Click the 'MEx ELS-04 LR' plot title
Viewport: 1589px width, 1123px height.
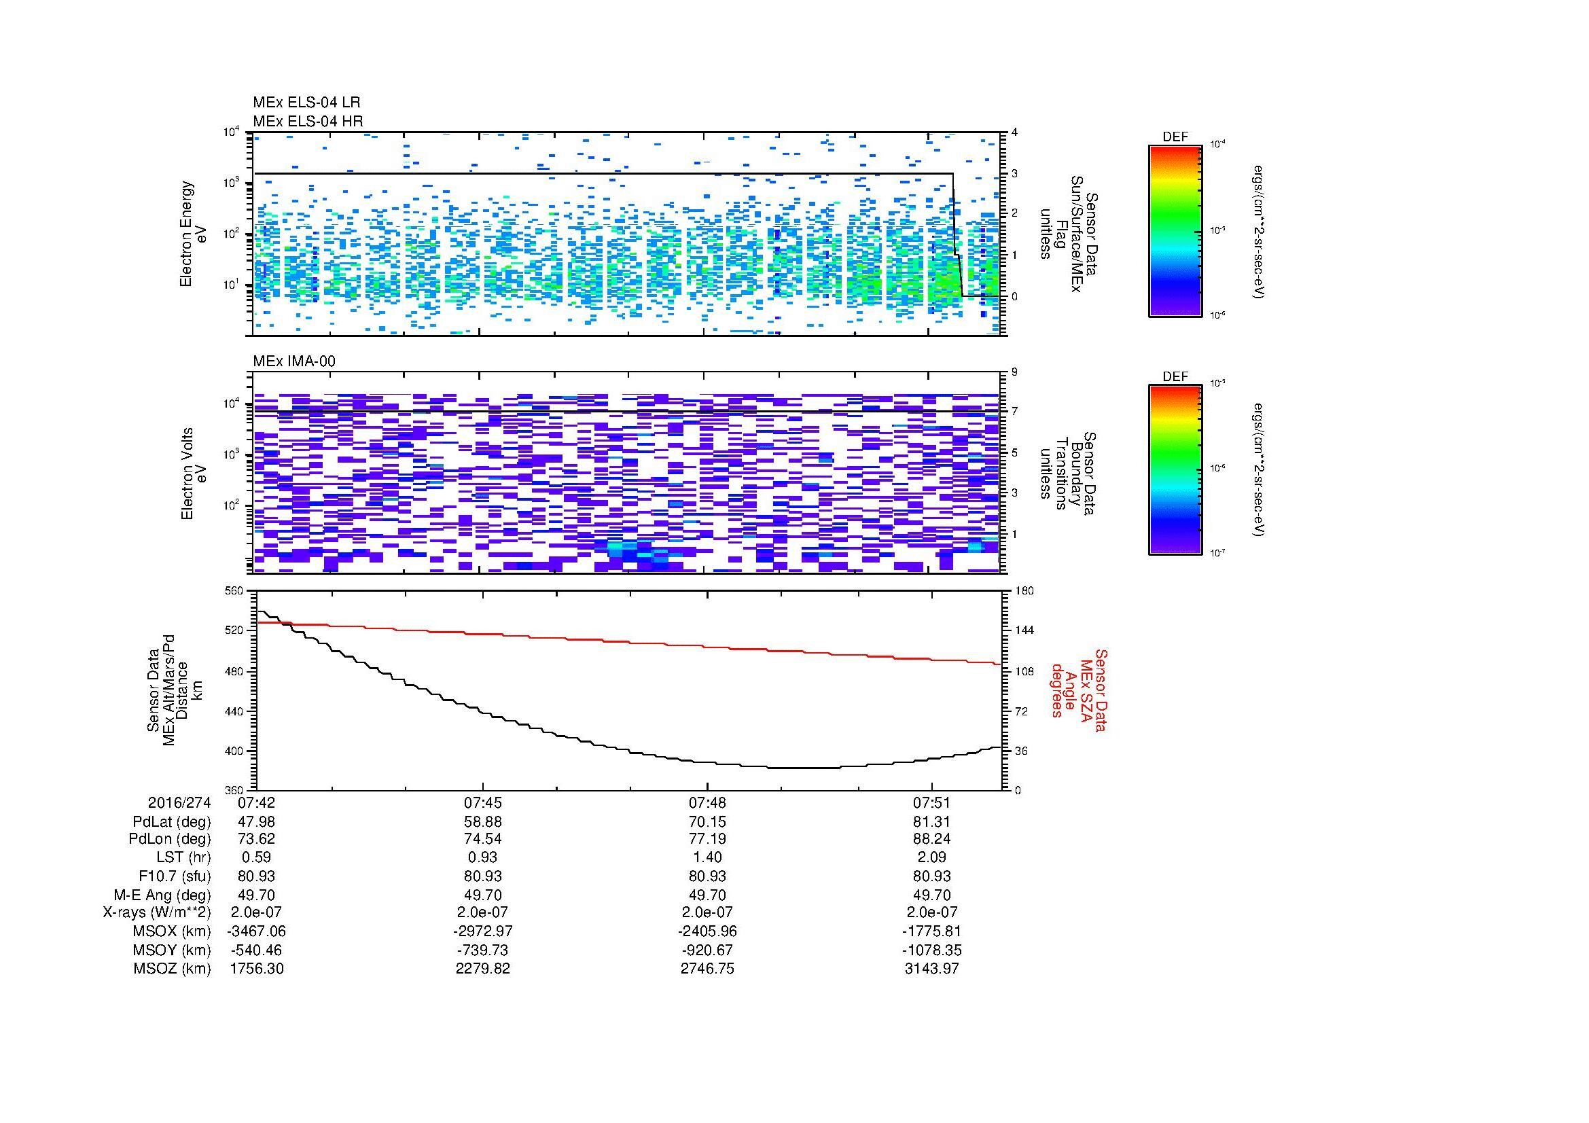click(306, 103)
